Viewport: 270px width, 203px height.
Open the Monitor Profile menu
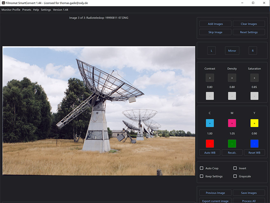11,10
